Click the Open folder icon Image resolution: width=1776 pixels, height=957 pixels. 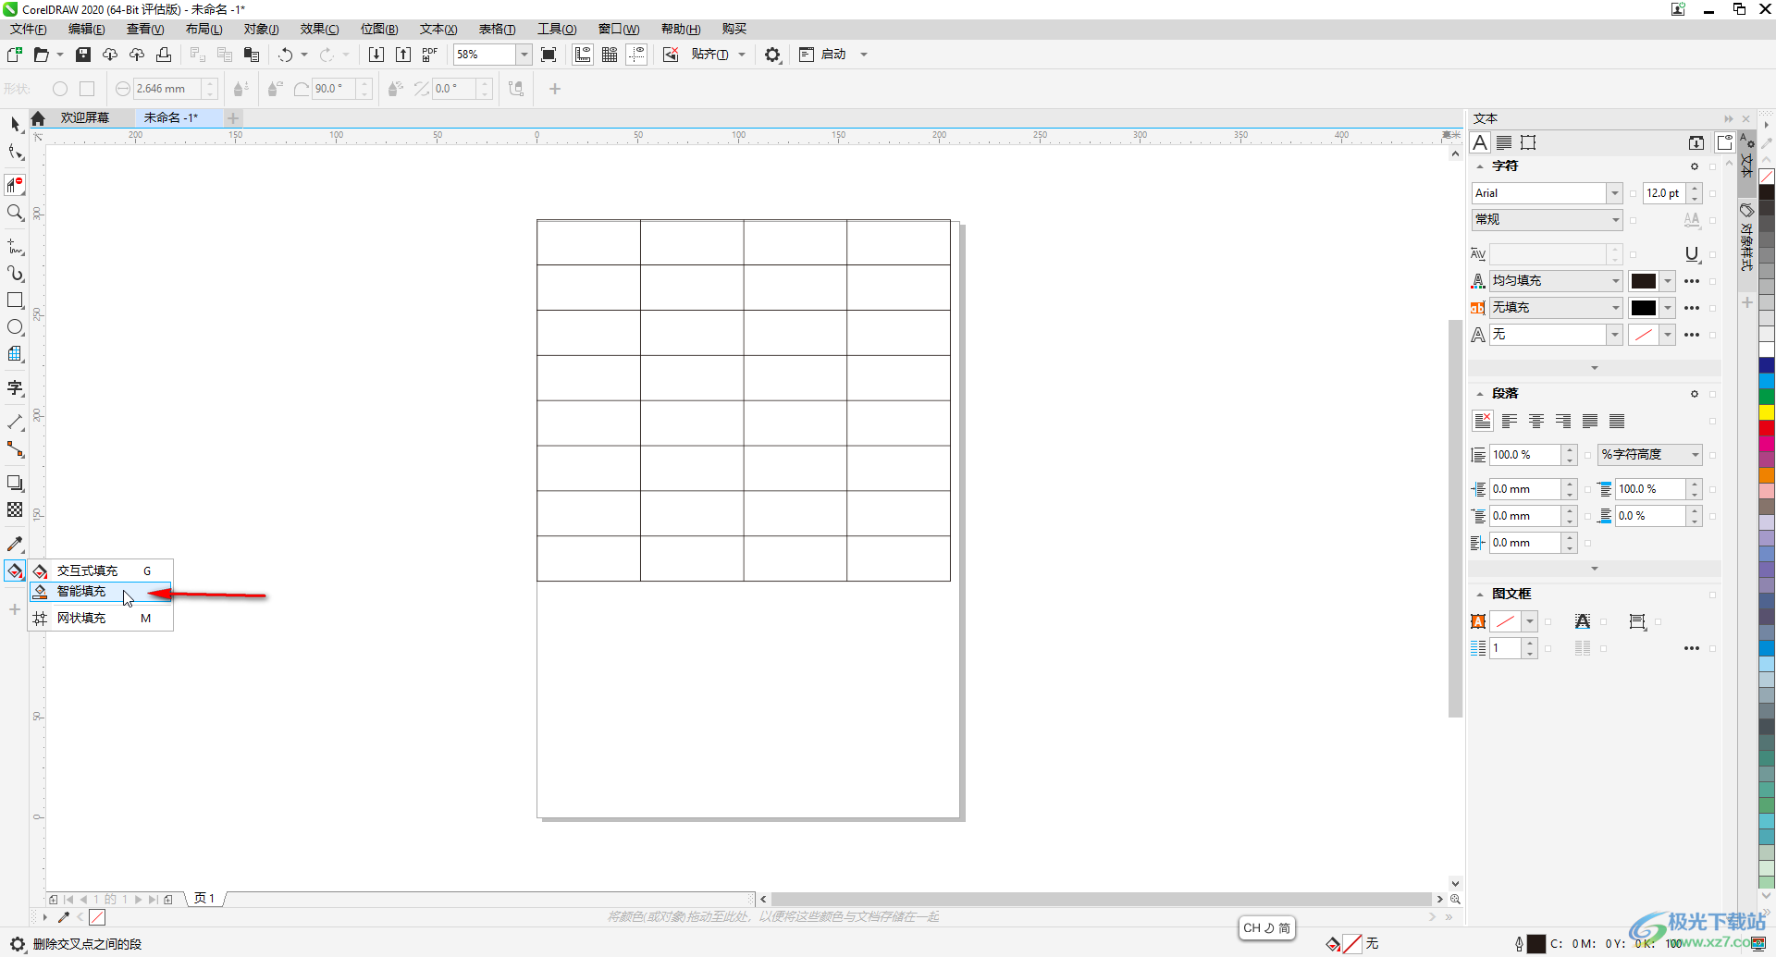[x=41, y=55]
